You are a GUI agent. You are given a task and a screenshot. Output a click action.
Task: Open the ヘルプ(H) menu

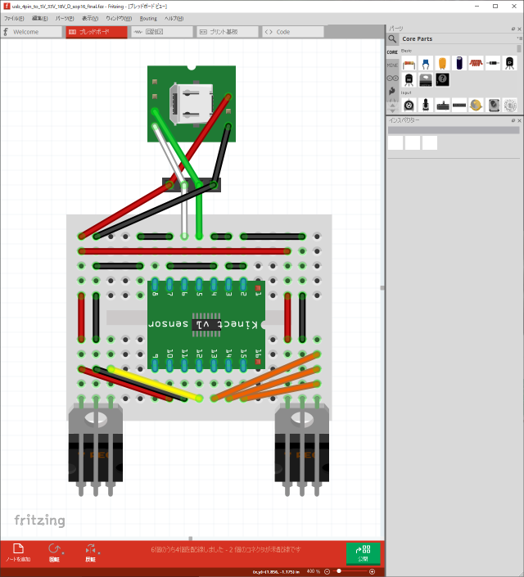click(174, 18)
